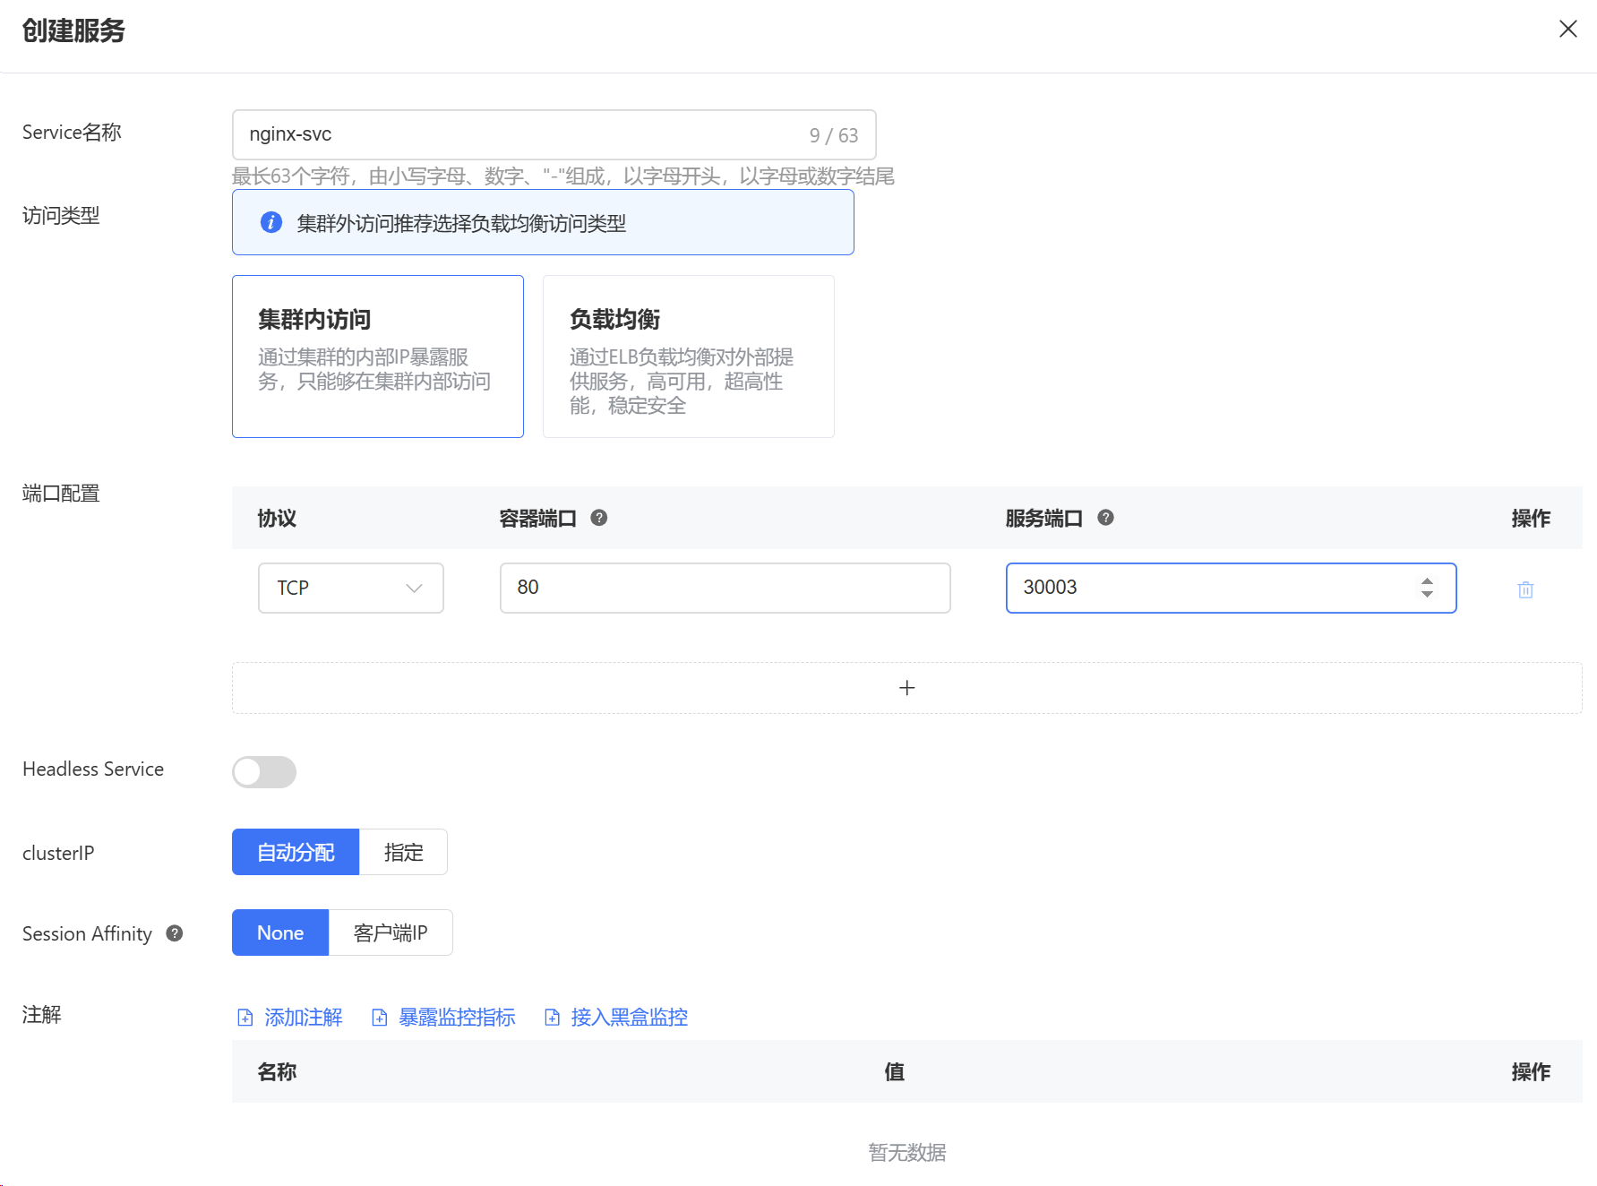Click the service port field 30003
The height and width of the screenshot is (1186, 1597).
(1231, 588)
